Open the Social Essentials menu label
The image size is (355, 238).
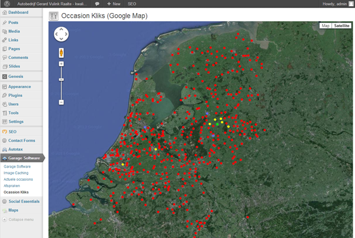(24, 201)
